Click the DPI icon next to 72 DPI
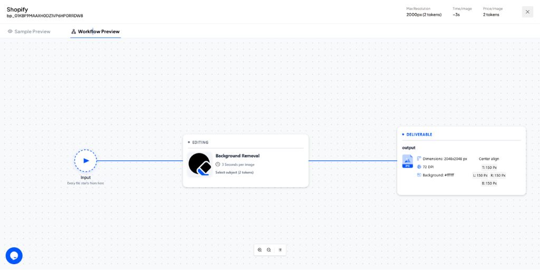Screen dimensions: 540x270 pyautogui.click(x=419, y=167)
